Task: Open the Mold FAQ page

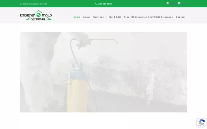Action: (115, 17)
